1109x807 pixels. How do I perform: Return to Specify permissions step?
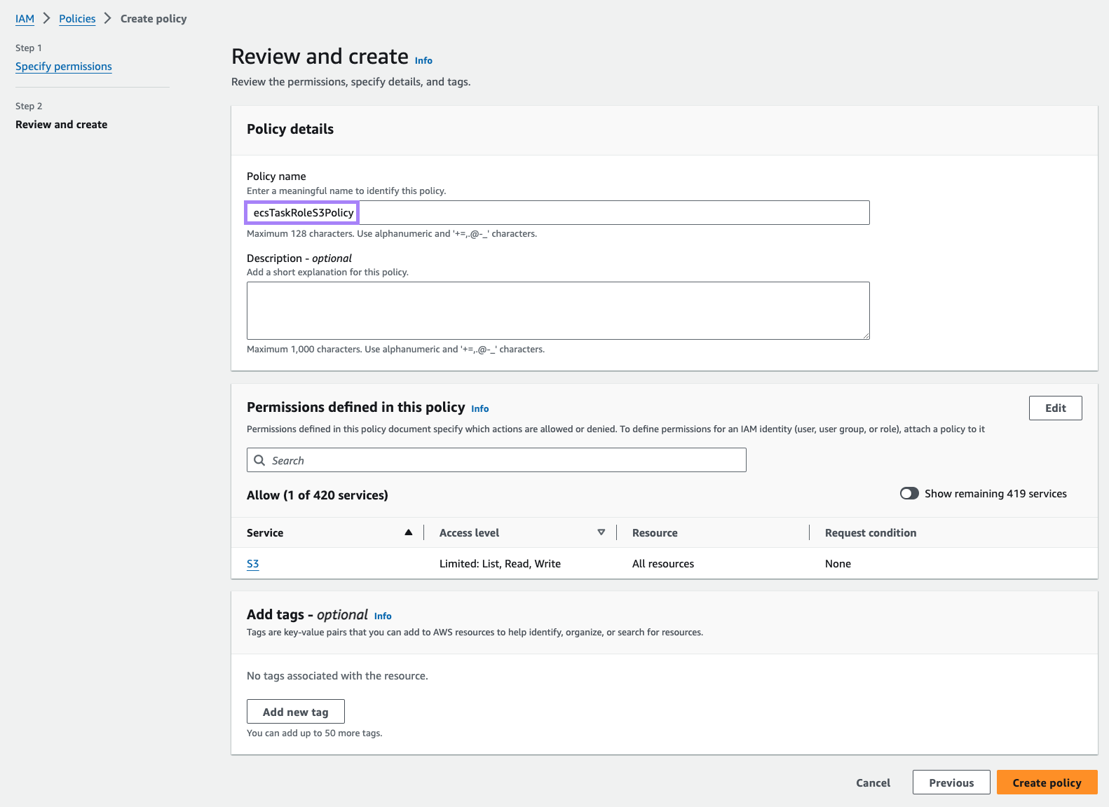[x=64, y=67]
